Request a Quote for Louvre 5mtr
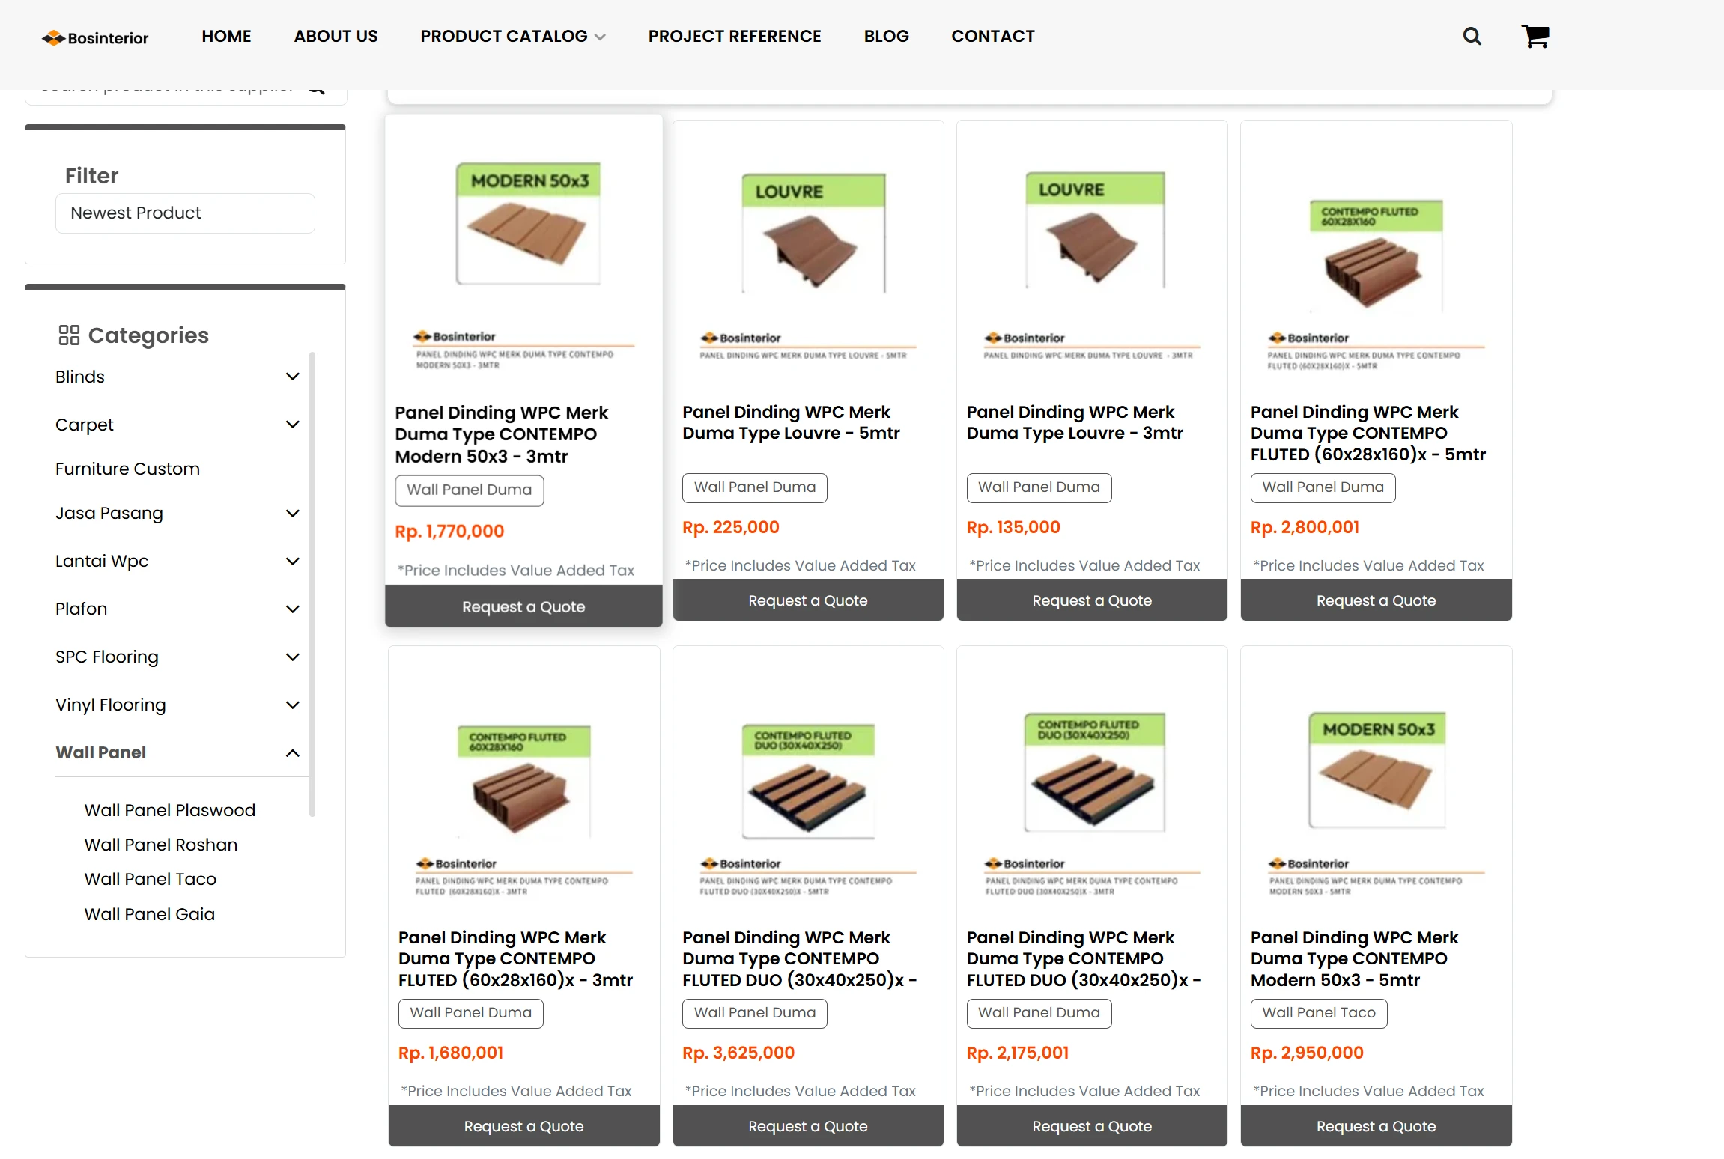Screen dimensions: 1724x1159 (x=808, y=600)
